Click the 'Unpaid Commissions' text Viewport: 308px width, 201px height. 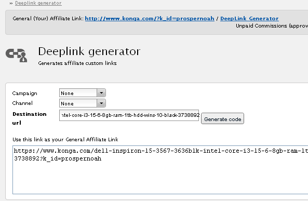[261, 26]
